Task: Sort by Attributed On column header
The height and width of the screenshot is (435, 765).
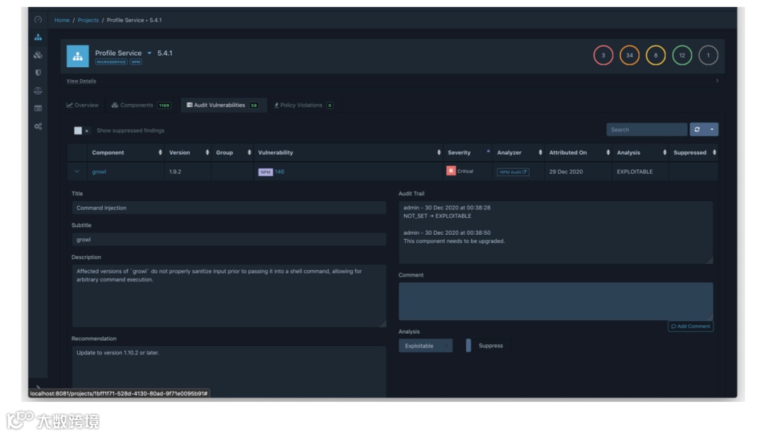Action: 579,153
